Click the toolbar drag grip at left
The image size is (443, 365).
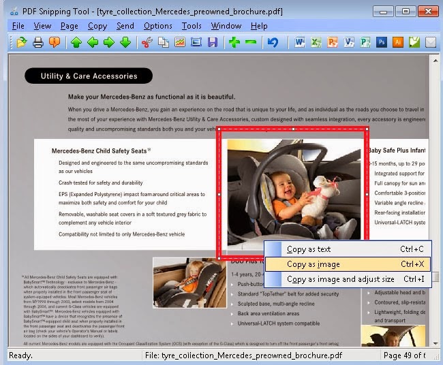[11, 42]
